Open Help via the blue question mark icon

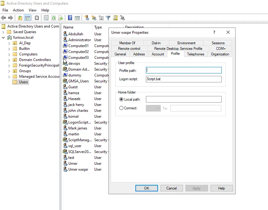tap(70, 18)
